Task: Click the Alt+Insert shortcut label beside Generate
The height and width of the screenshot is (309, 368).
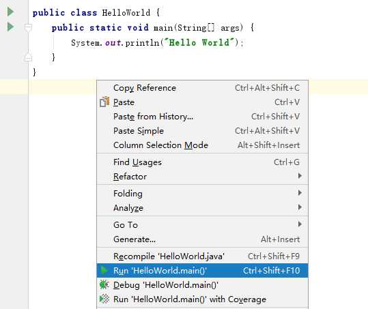Action: point(281,239)
